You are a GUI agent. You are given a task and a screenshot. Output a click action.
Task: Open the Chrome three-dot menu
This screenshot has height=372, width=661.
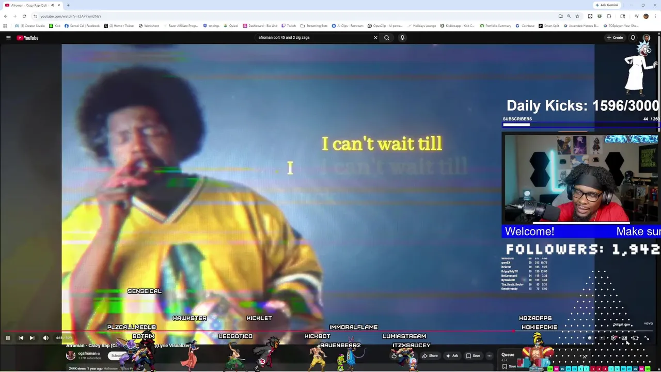[x=655, y=16]
